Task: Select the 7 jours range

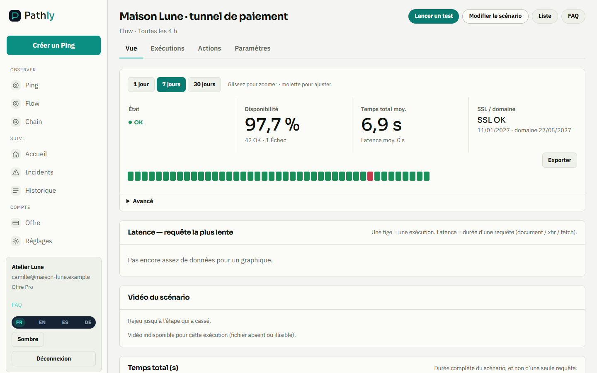Action: tap(171, 85)
